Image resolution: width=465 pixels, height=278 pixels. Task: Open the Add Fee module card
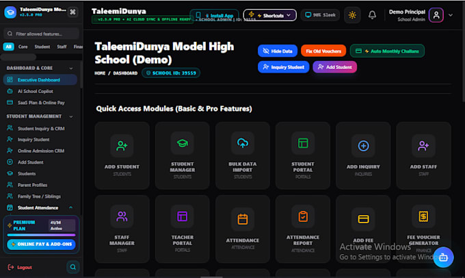363,229
